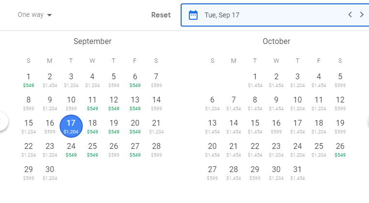Image resolution: width=369 pixels, height=203 pixels.
Task: Select October 5 priced at $599
Action: [x=340, y=79]
